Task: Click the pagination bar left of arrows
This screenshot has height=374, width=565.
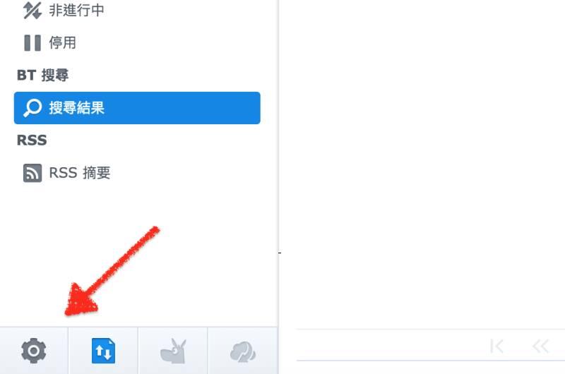Action: pyautogui.click(x=389, y=345)
